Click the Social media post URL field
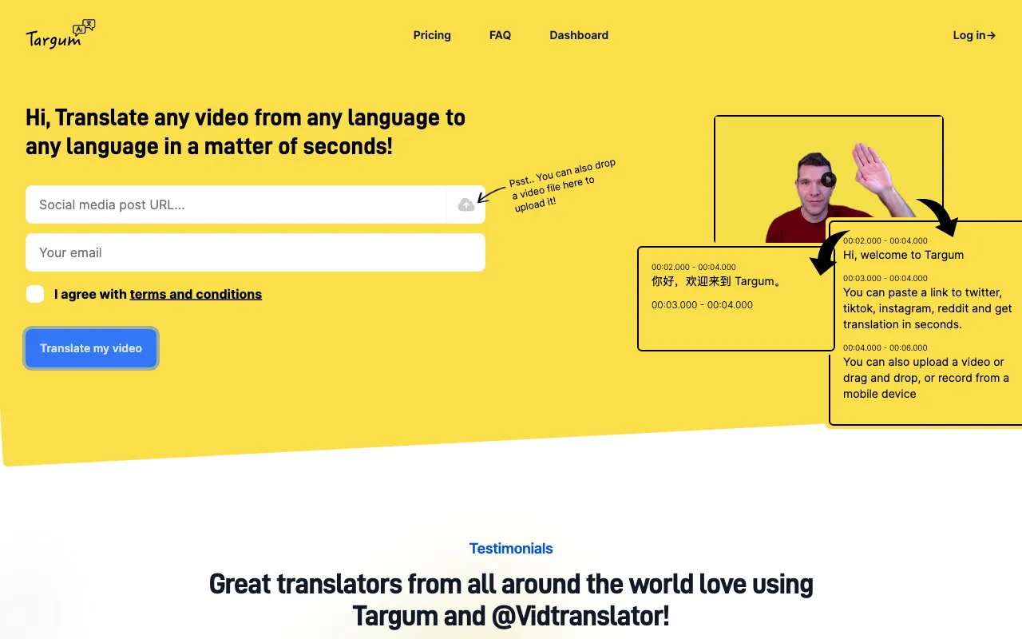1022x639 pixels. (236, 204)
